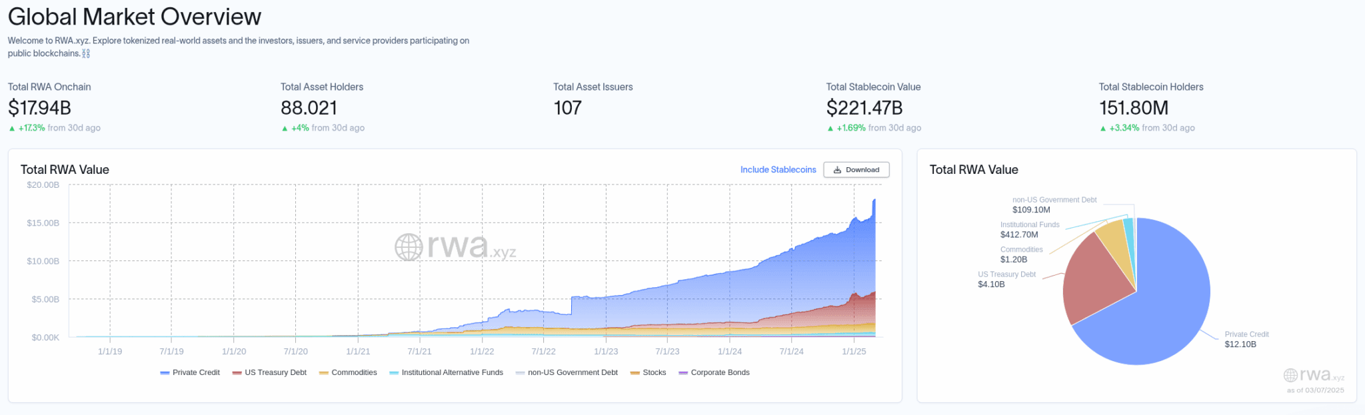Click the Commodities $1.20B pie label
The width and height of the screenshot is (1365, 415).
pos(1021,254)
